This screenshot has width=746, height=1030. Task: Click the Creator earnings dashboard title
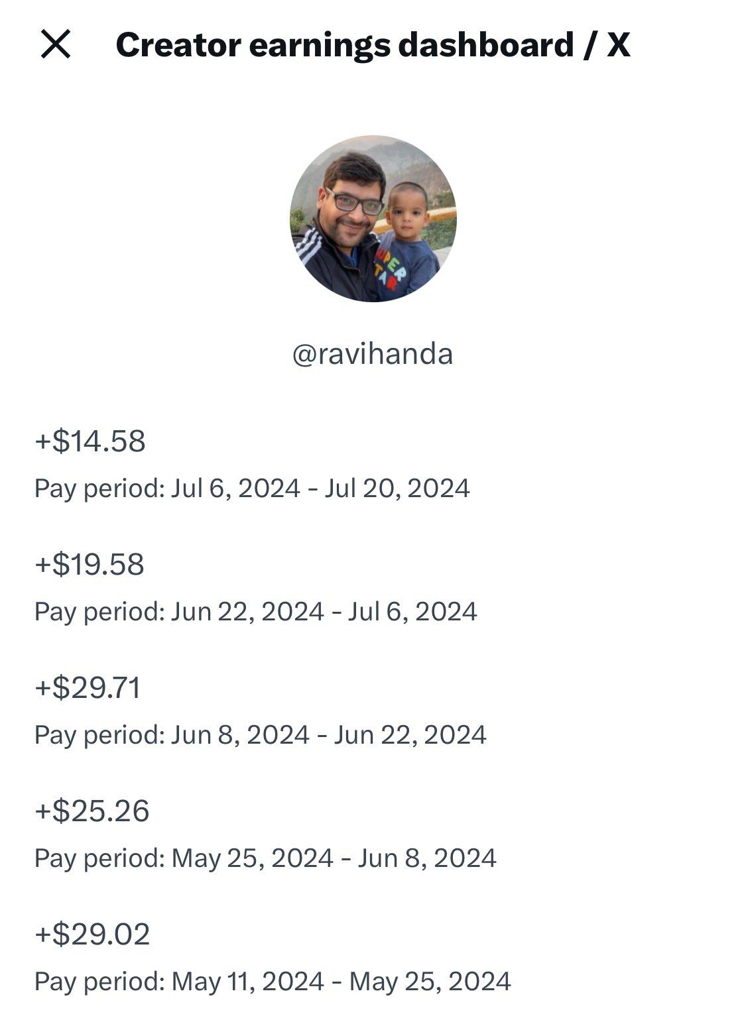coord(373,45)
